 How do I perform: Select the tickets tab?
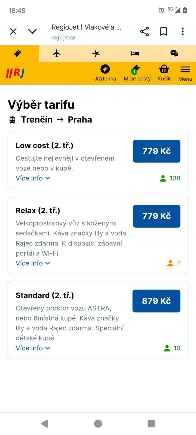tap(18, 53)
